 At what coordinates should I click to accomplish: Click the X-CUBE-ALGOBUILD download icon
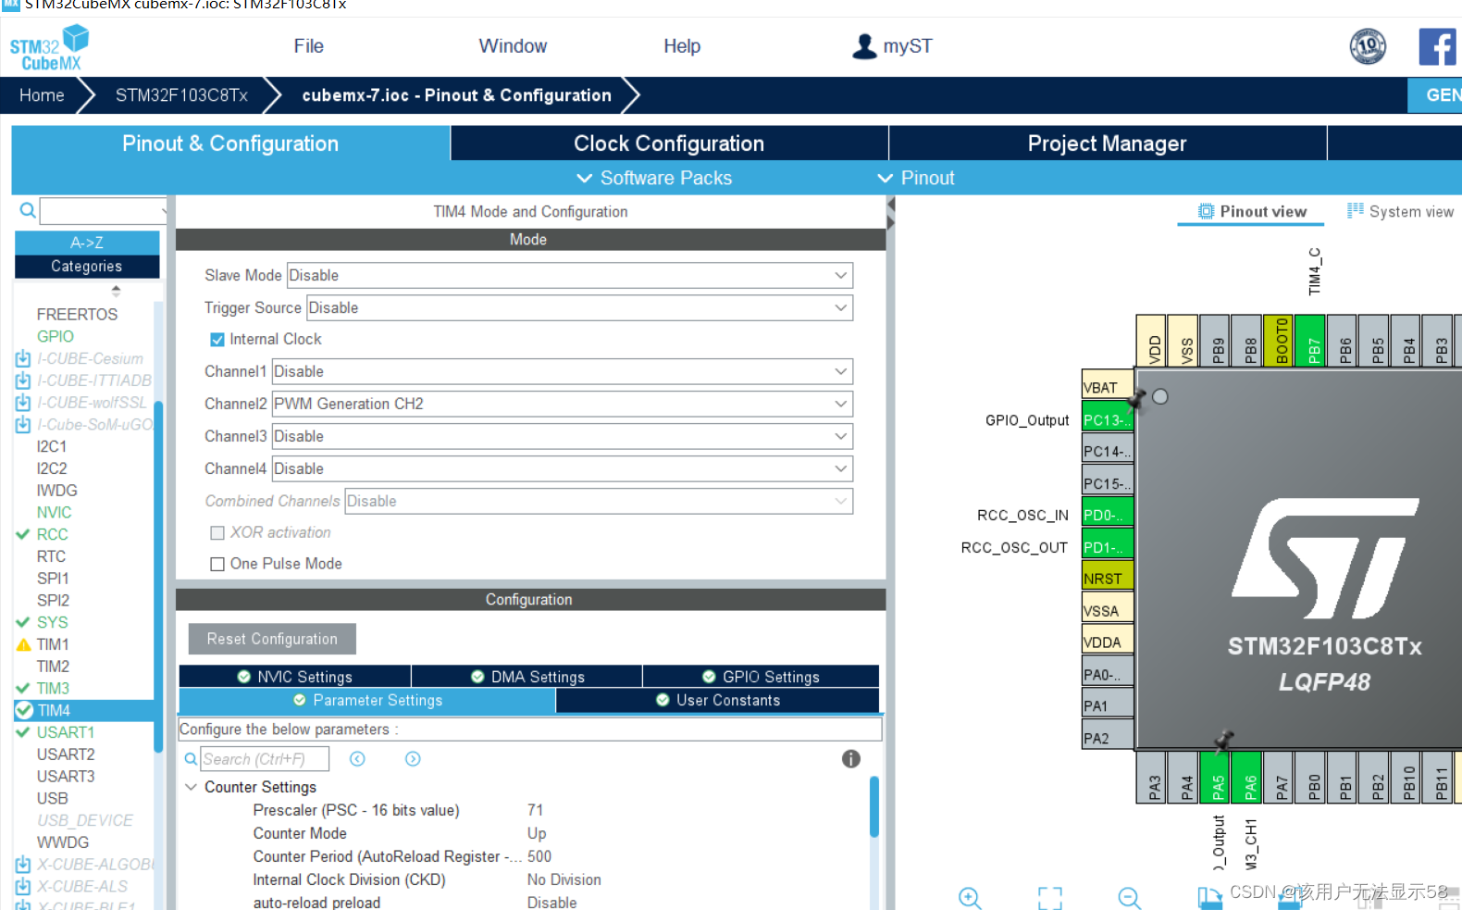(23, 865)
